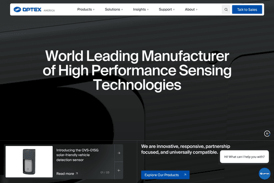274x183 pixels.
Task: Click Talk to Sales button
Action: pos(247,10)
